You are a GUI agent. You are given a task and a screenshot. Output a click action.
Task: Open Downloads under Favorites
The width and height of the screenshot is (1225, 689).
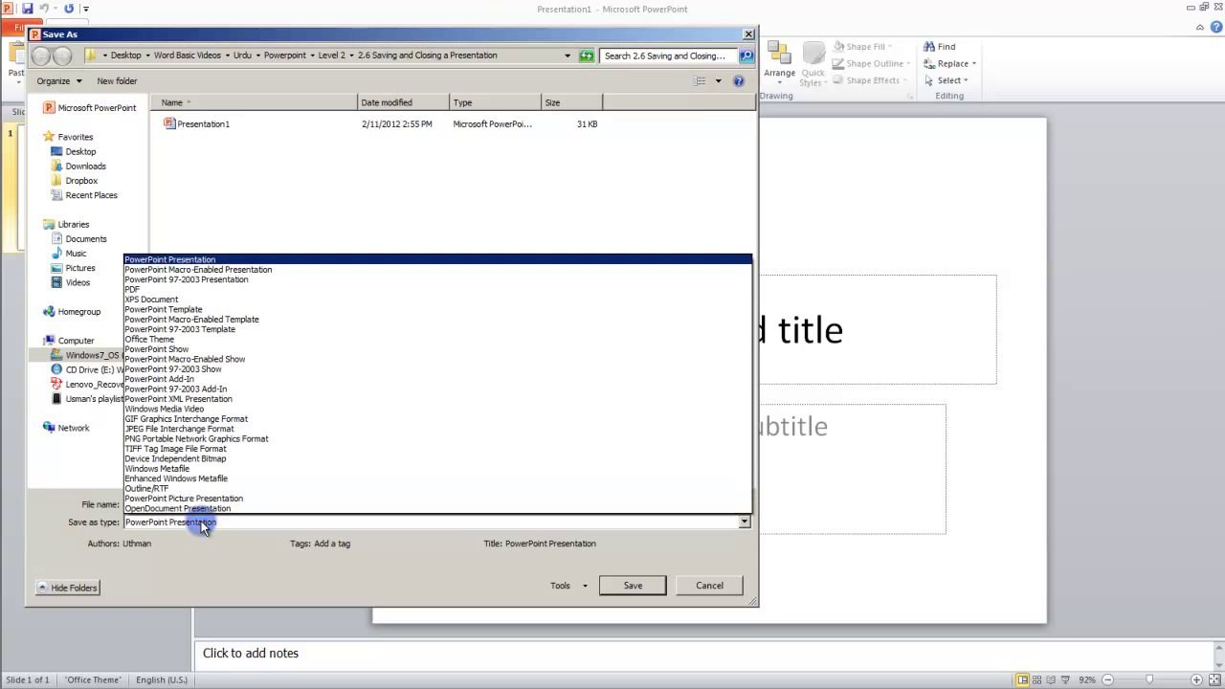pos(78,167)
